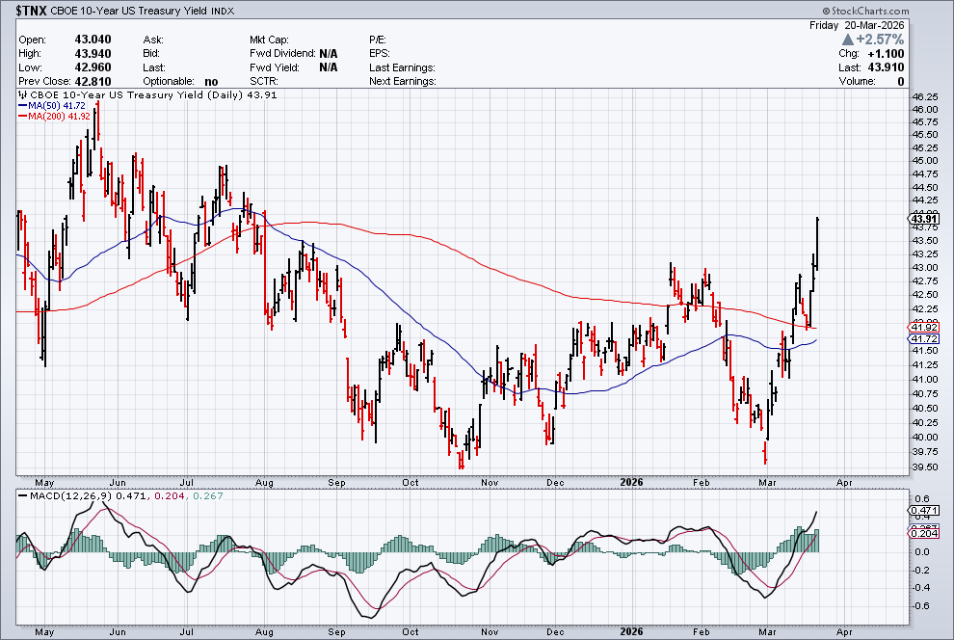Viewport: 954px width, 640px height.
Task: Click the 46.25 price axis label
Action: point(925,97)
